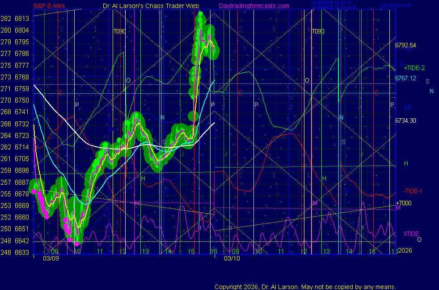Screen dimensions: 439x290
Task: Click the 6767.12 price value
Action: (x=405, y=78)
